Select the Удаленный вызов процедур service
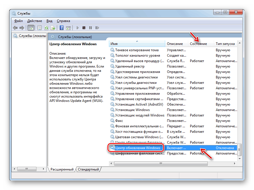Screen dimensions: 254x190 (173, 61)
